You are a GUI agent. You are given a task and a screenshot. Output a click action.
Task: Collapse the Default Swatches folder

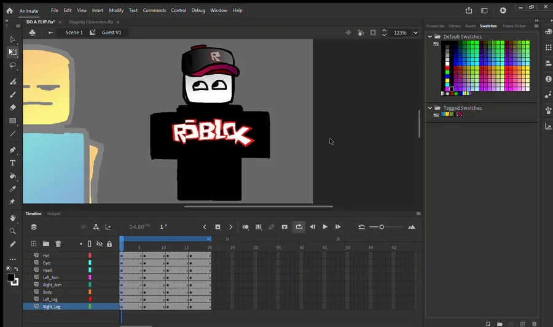[x=430, y=37]
